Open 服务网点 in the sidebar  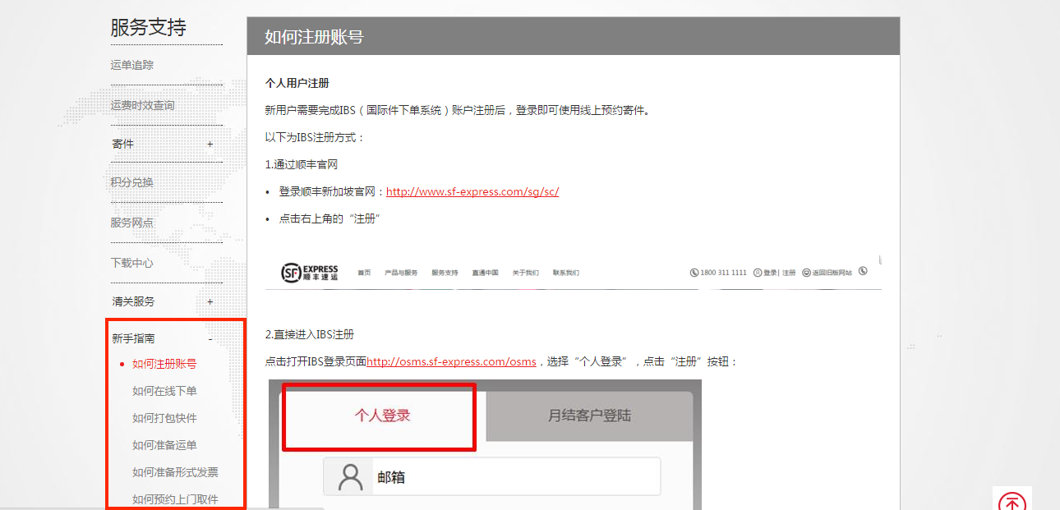click(132, 223)
